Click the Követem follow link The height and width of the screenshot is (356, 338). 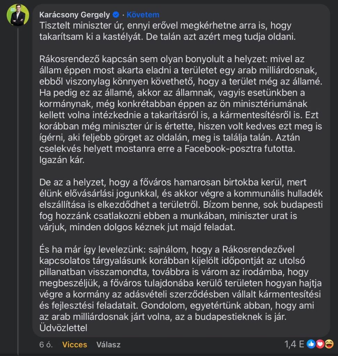coord(143,15)
